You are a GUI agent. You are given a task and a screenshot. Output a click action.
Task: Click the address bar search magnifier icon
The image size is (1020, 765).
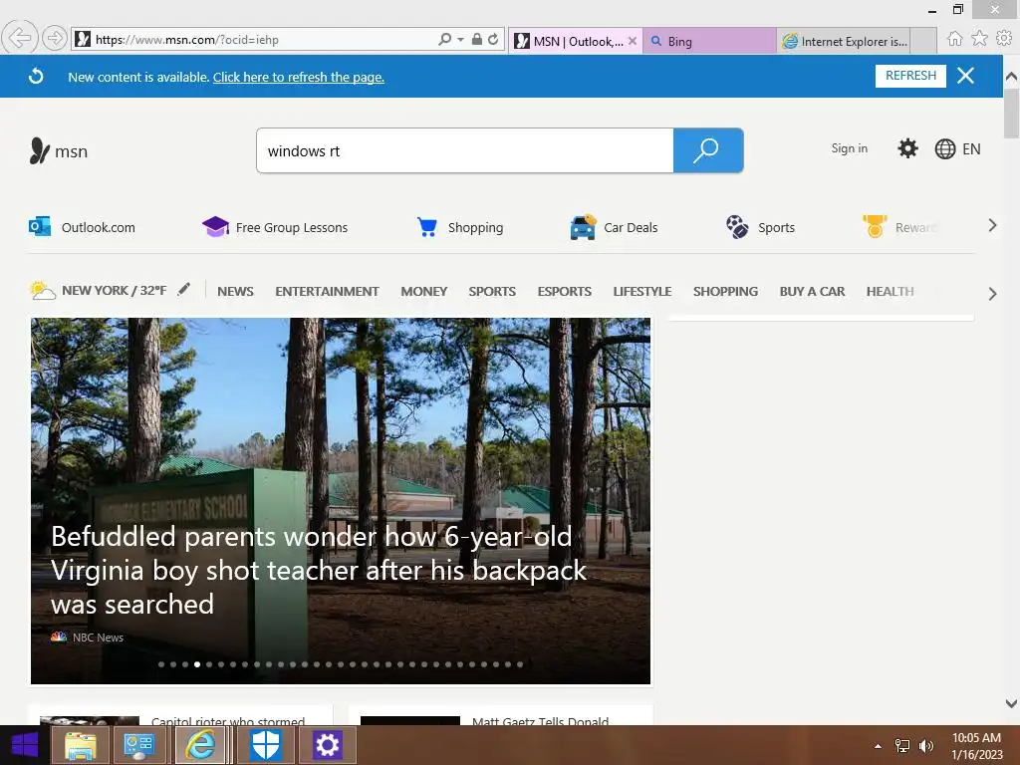click(x=445, y=39)
